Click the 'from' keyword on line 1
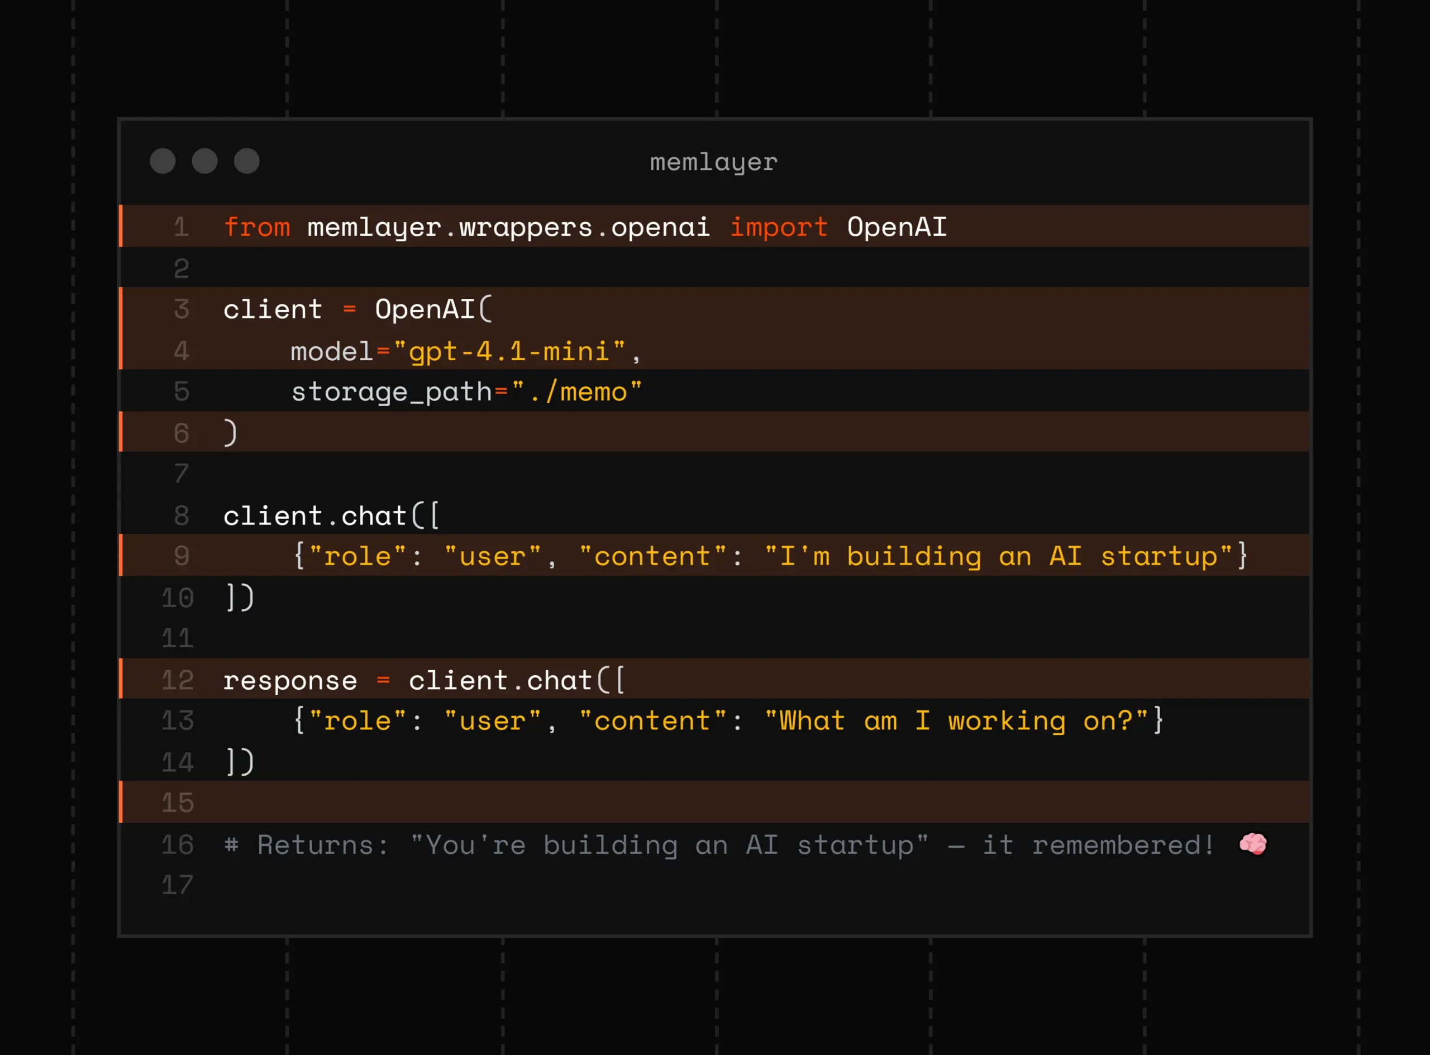This screenshot has height=1055, width=1430. click(257, 227)
